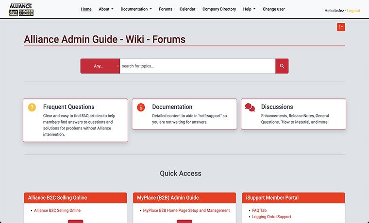Open the Company Directory page
369x223 pixels.
219,9
